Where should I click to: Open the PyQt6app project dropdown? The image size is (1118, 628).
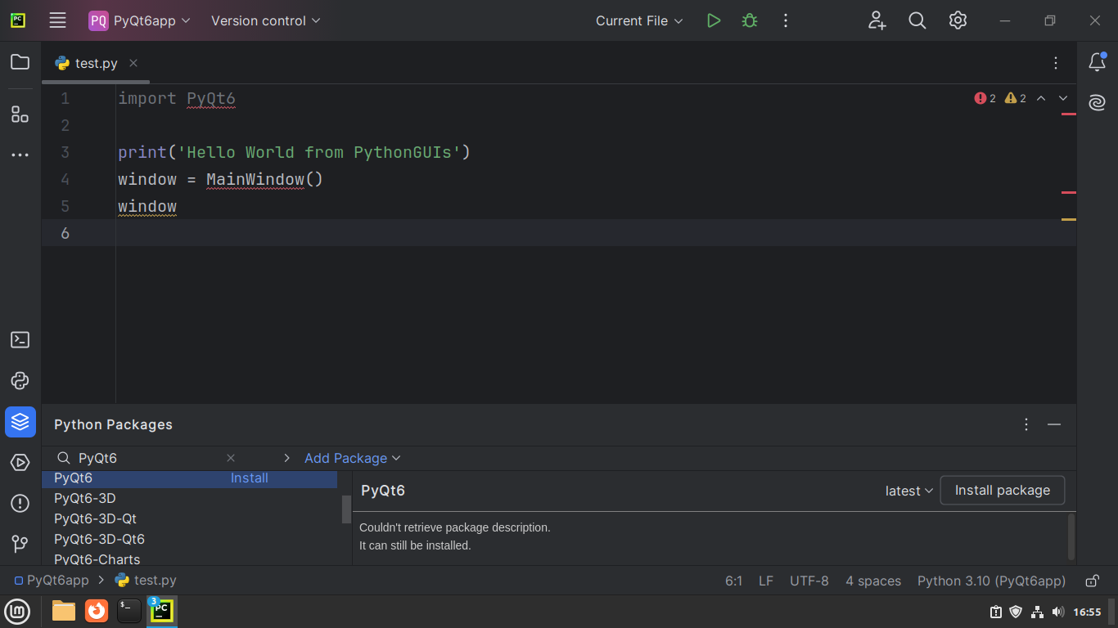[x=140, y=20]
